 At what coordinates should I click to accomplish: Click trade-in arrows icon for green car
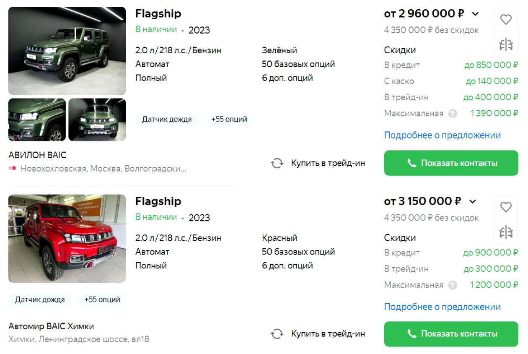277,163
